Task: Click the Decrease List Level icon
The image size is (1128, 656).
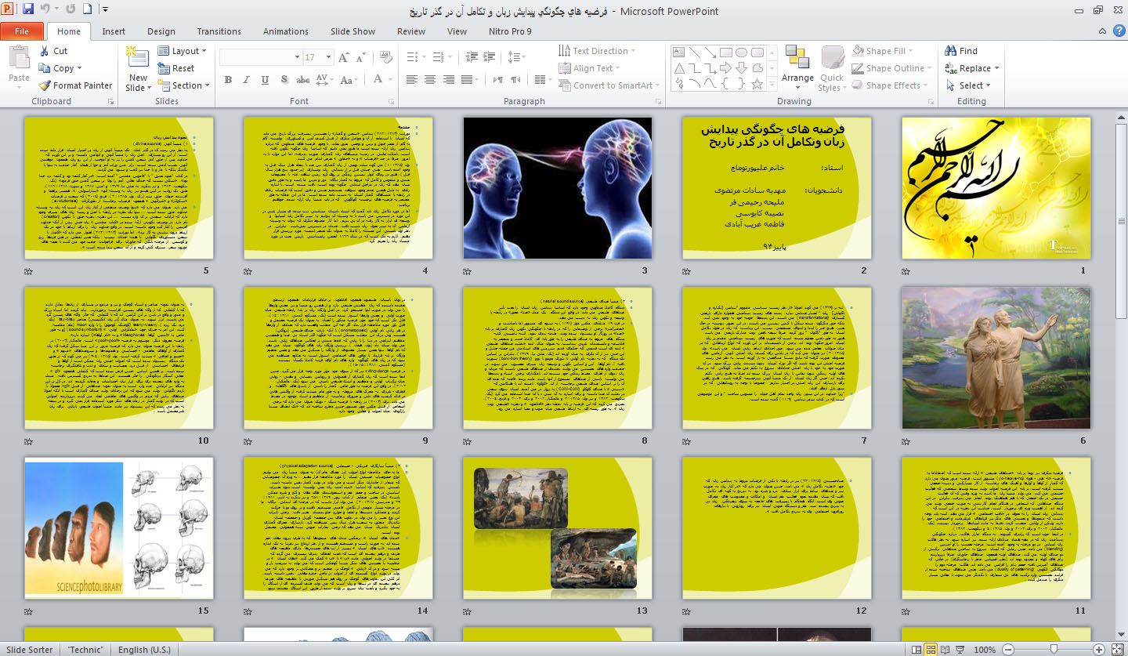Action: (x=471, y=57)
